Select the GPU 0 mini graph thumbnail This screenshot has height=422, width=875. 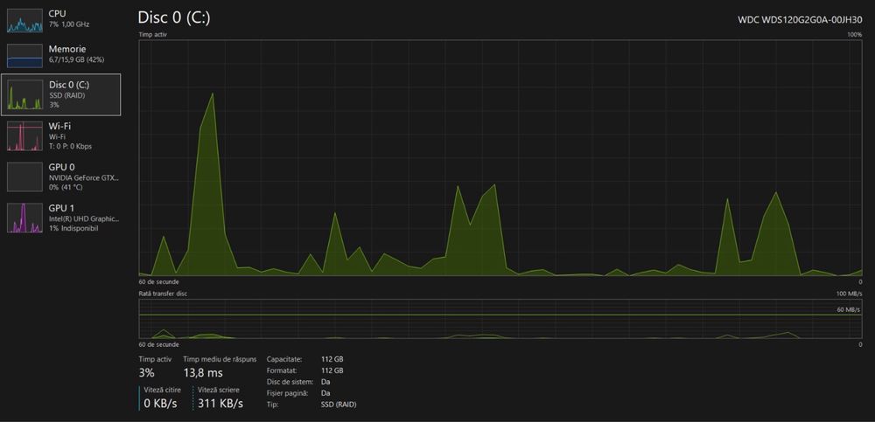pyautogui.click(x=24, y=176)
